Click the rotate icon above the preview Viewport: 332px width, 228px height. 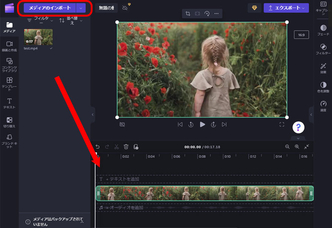pos(207,14)
